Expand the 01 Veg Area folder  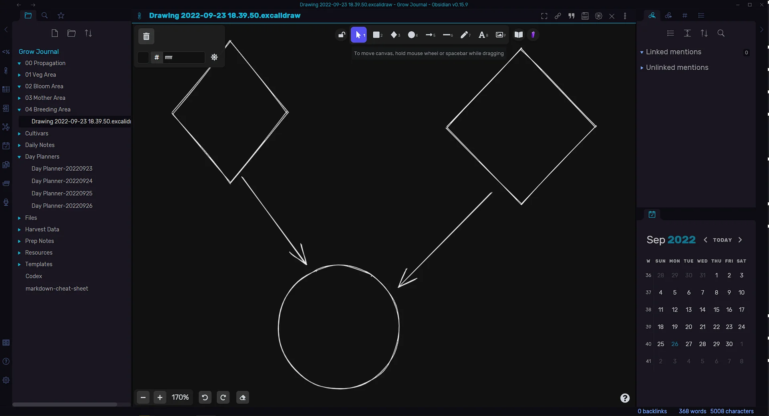(19, 75)
